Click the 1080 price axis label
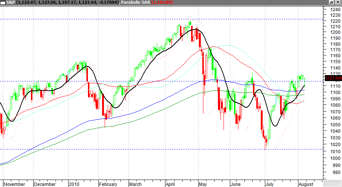 [335, 105]
